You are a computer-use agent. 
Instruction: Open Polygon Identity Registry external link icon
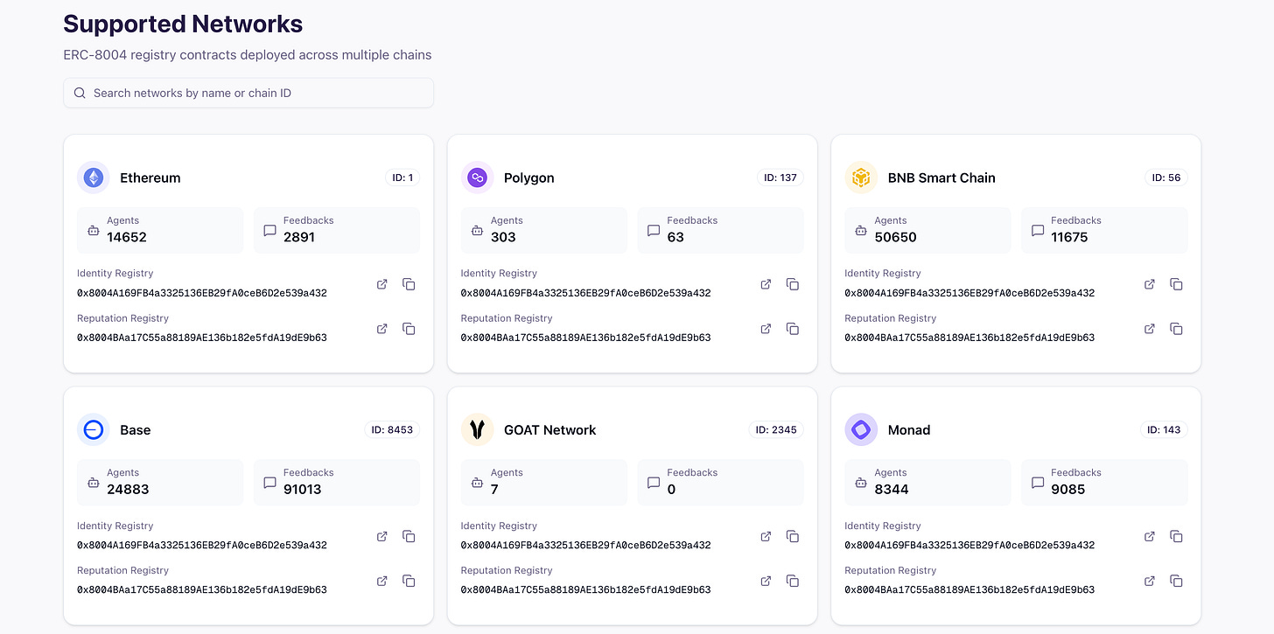click(766, 284)
